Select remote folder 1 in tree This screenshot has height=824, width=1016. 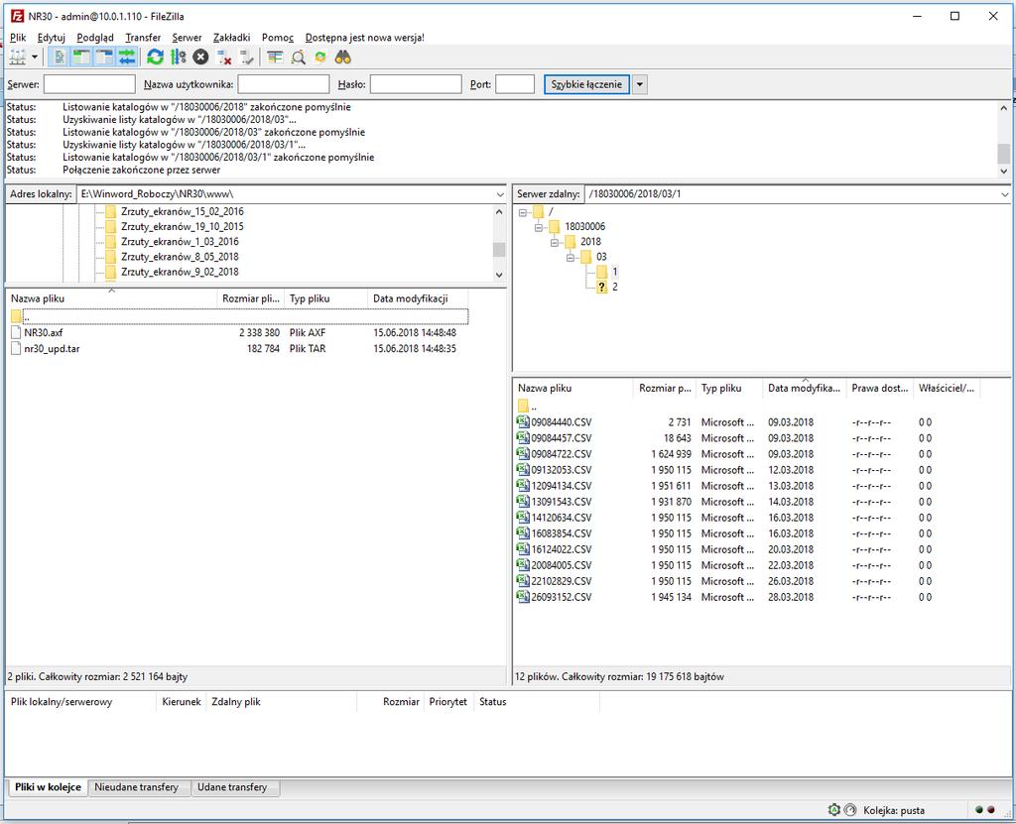tap(614, 272)
